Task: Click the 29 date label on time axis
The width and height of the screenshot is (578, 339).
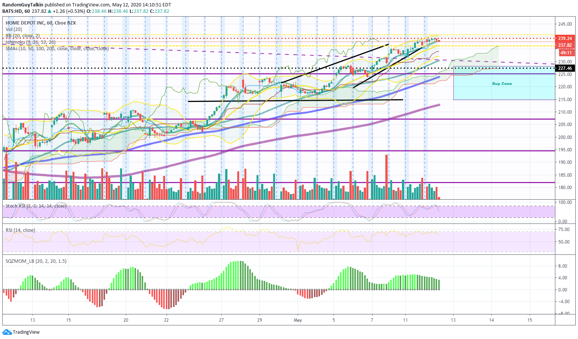Action: click(x=260, y=320)
